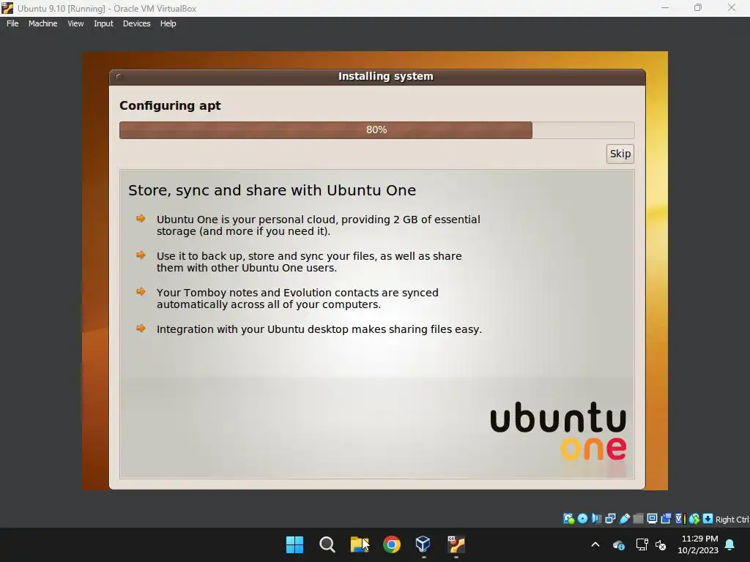Click the VirtualBox window title icon
Screen dimensions: 750x562
click(x=7, y=8)
